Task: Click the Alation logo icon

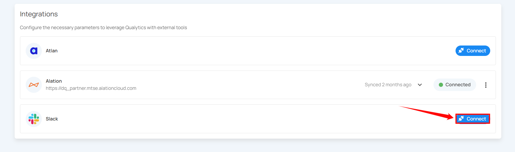Action: (x=34, y=85)
